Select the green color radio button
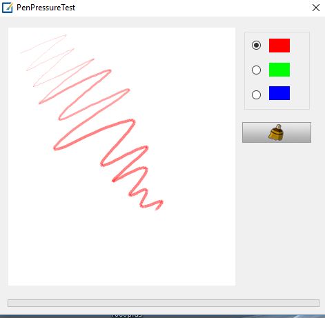 click(256, 70)
